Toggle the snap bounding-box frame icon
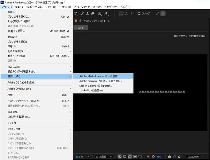 [163, 13]
